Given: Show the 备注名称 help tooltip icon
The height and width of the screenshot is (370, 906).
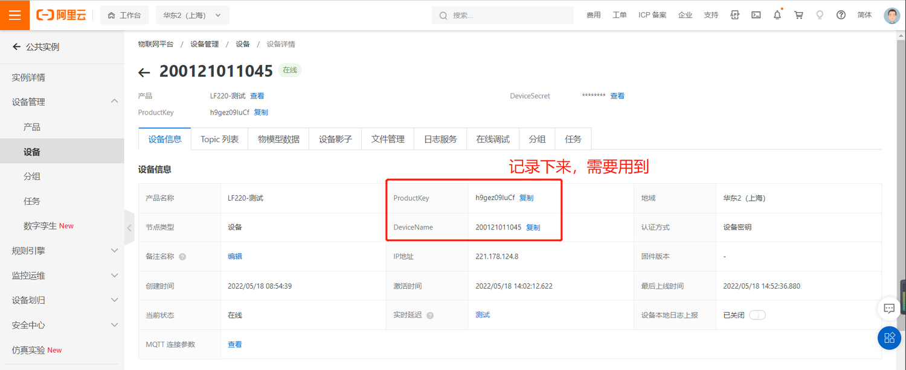Looking at the screenshot, I should pyautogui.click(x=182, y=257).
